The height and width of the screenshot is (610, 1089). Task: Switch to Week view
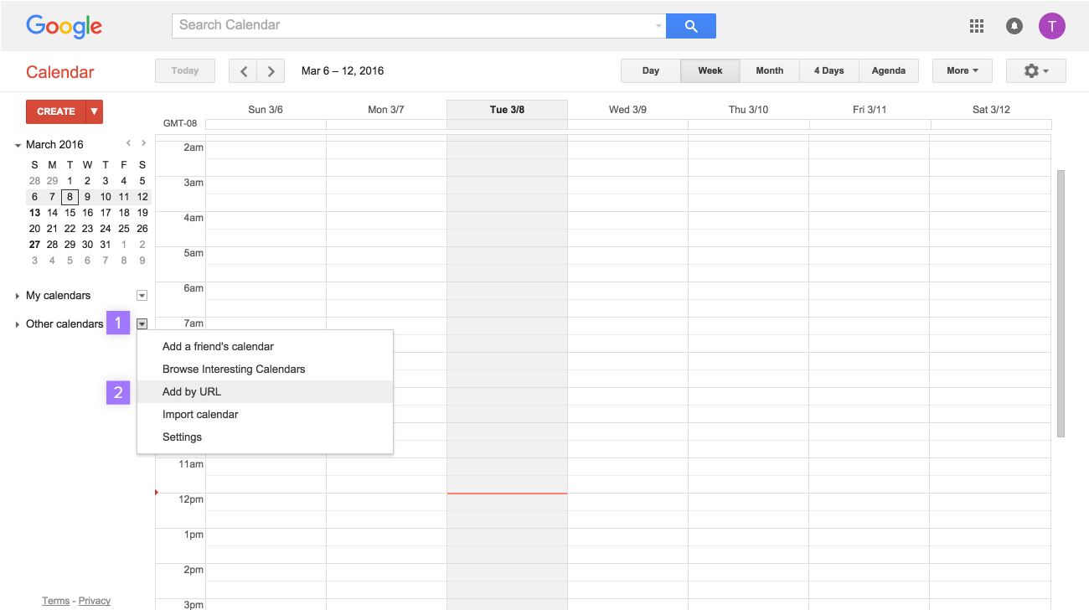pyautogui.click(x=710, y=71)
